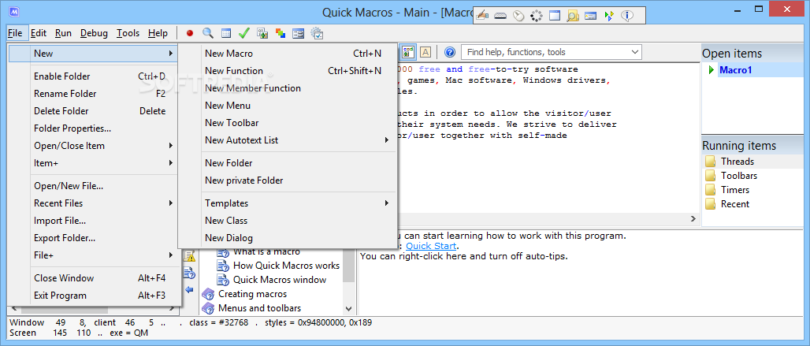Open the Edit menu
The width and height of the screenshot is (810, 346).
[39, 33]
